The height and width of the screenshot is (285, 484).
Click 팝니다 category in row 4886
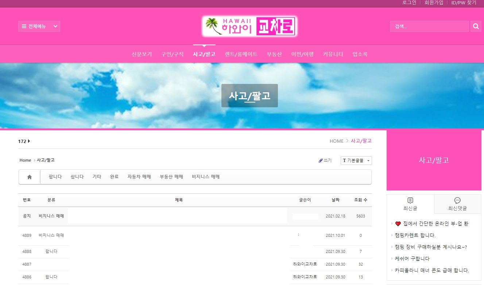coord(51,277)
